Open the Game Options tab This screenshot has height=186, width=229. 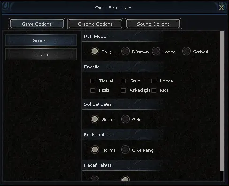point(37,24)
